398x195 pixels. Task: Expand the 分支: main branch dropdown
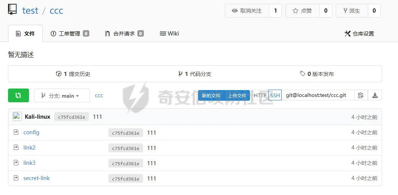click(x=62, y=96)
